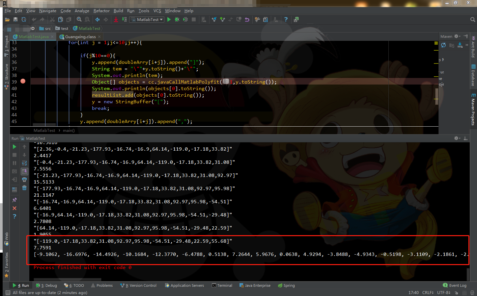The width and height of the screenshot is (477, 296).
Task: Print the console output
Action: 24,180
